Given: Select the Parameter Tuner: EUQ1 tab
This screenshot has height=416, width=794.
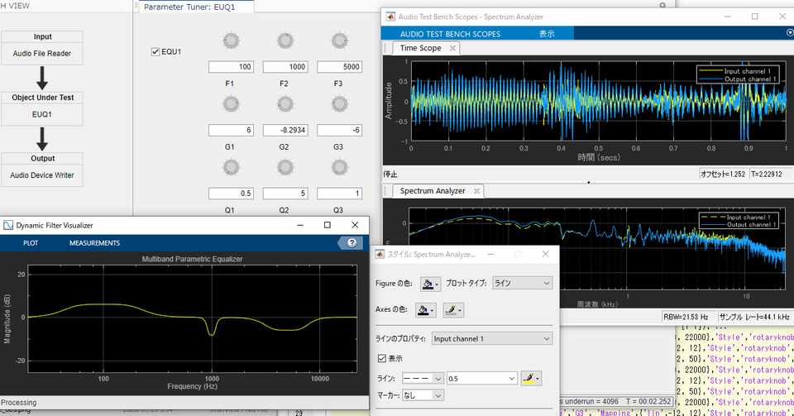Looking at the screenshot, I should tap(189, 7).
